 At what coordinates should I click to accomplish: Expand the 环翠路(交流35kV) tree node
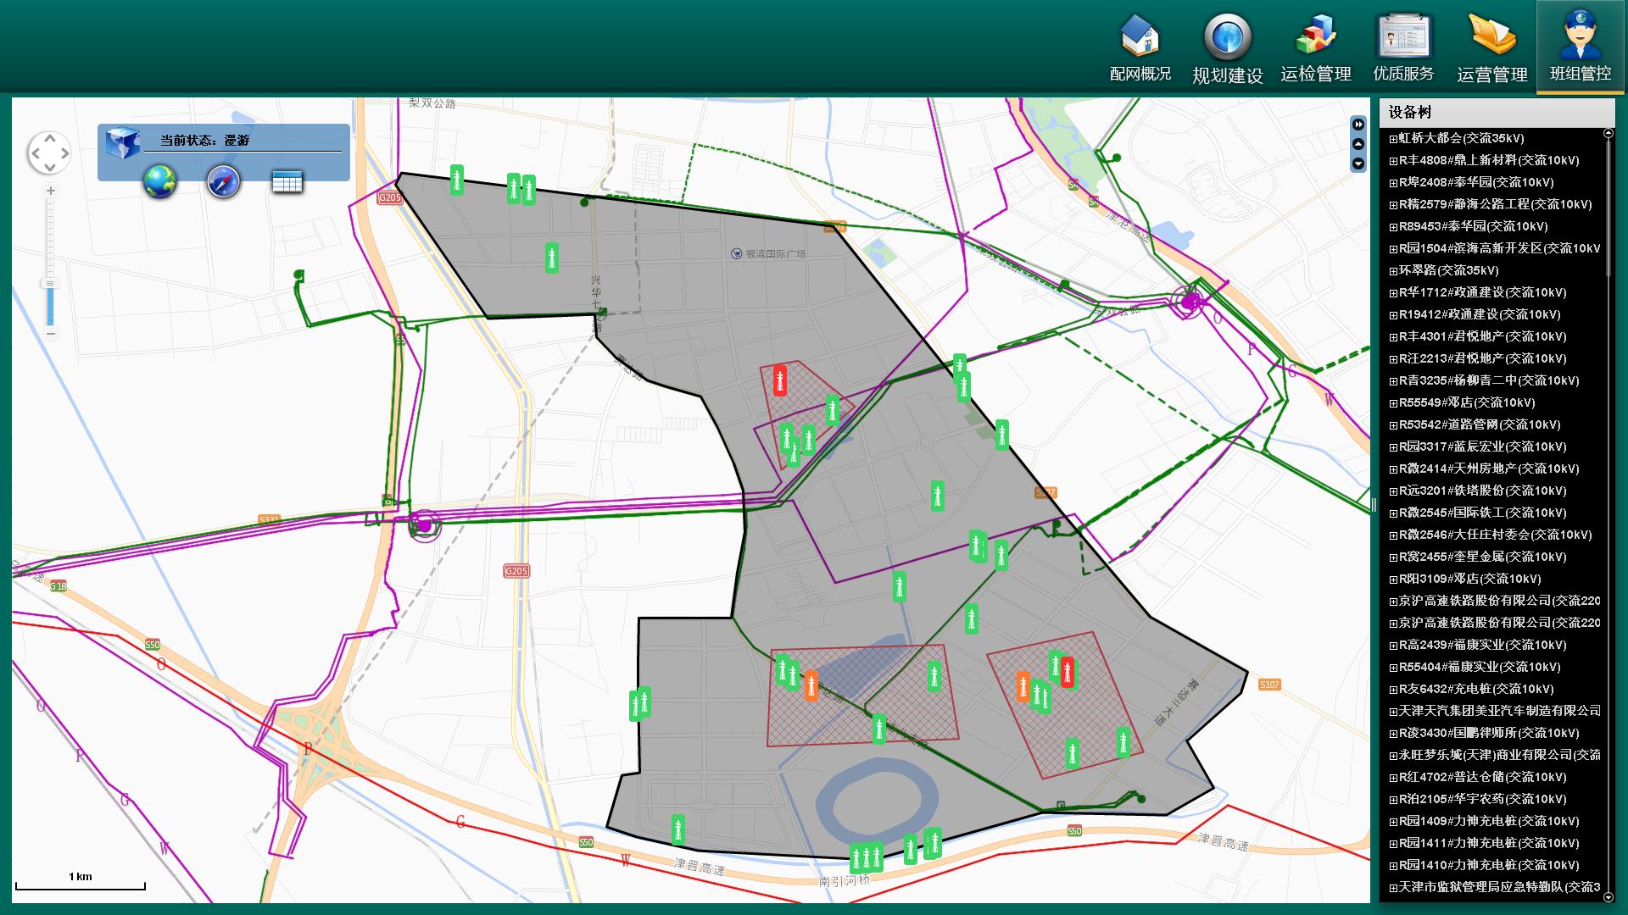(1393, 271)
